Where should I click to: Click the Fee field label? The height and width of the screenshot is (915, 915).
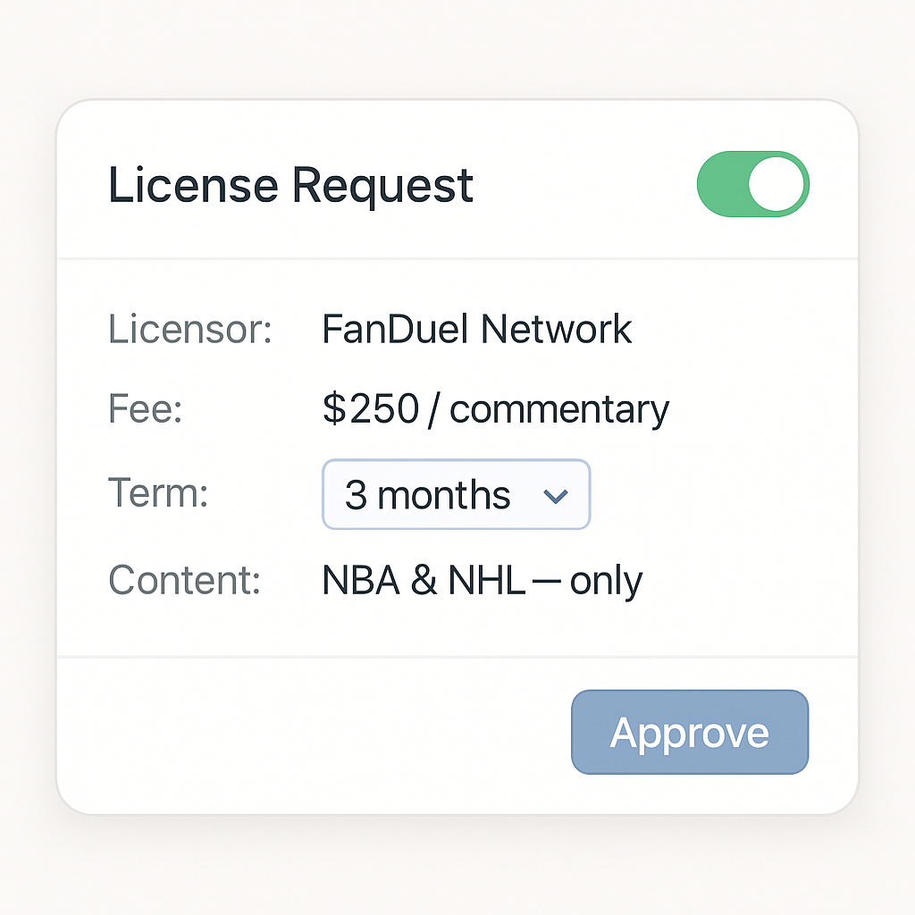[145, 409]
